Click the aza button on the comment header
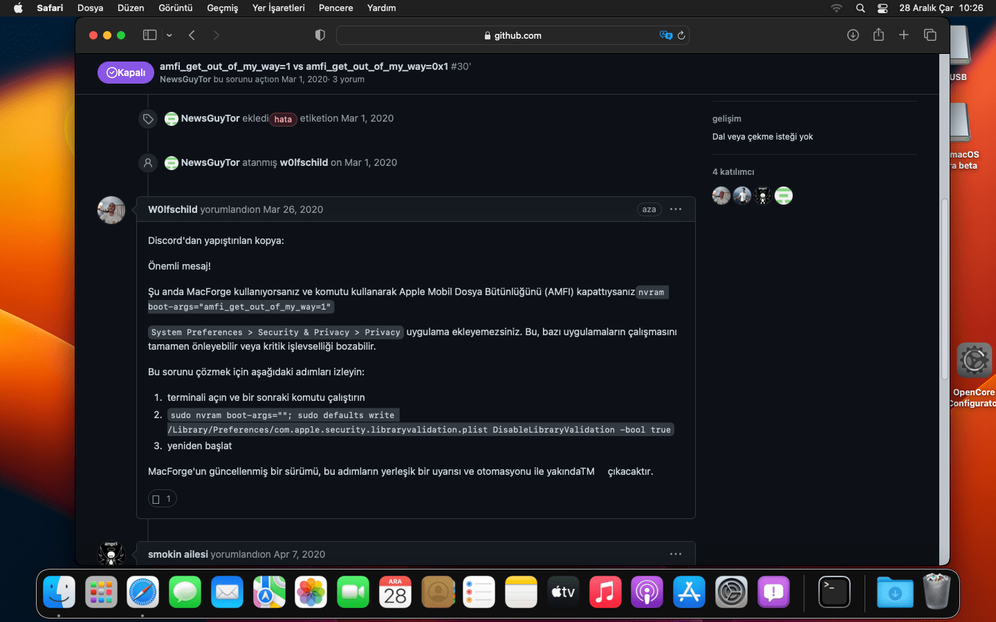The image size is (996, 622). [649, 209]
